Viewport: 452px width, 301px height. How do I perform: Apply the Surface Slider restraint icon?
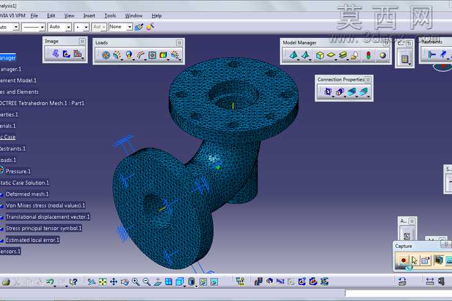click(x=444, y=54)
